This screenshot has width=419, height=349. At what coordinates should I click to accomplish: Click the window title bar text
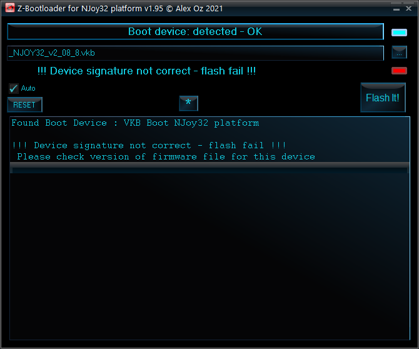[x=120, y=9]
